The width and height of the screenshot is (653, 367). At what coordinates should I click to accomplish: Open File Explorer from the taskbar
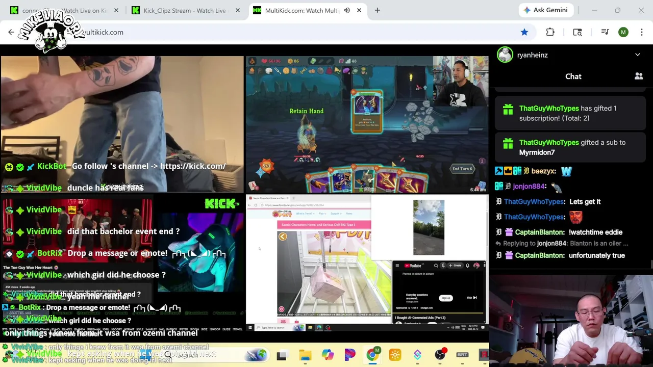click(305, 355)
